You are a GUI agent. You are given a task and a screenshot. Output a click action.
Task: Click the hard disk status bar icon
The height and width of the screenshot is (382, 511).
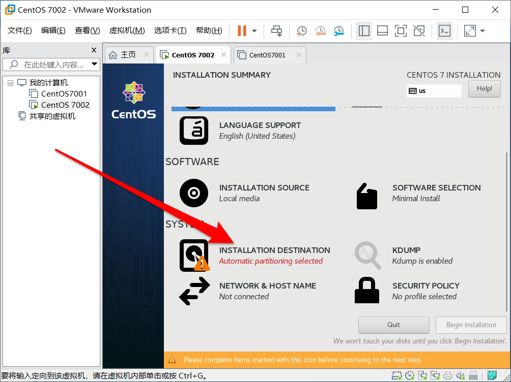396,376
